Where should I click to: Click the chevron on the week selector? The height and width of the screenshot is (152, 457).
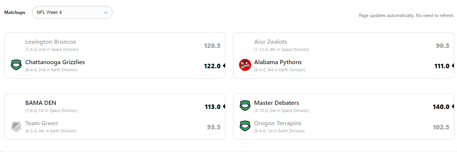coord(106,12)
